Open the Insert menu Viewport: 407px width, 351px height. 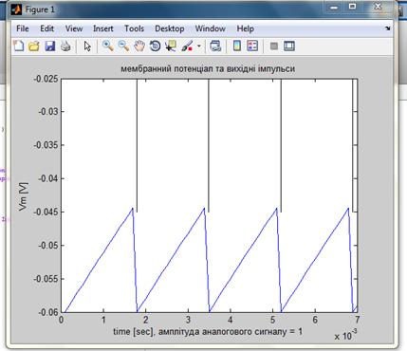click(x=103, y=28)
